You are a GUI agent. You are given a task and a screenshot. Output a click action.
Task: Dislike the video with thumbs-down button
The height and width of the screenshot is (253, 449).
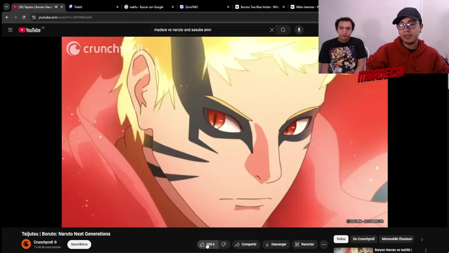point(223,244)
